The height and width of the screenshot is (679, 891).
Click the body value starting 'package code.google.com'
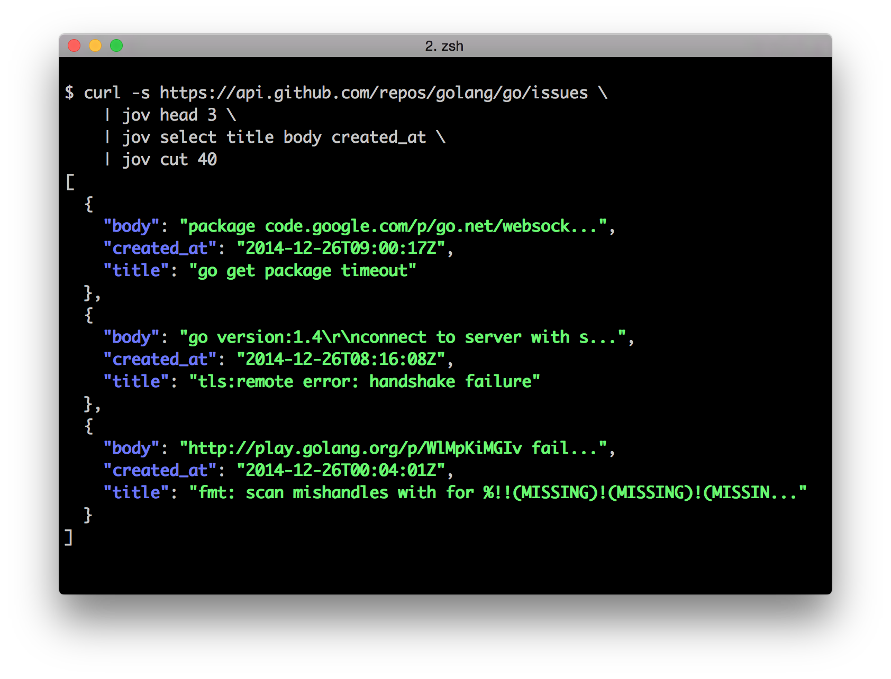[394, 226]
